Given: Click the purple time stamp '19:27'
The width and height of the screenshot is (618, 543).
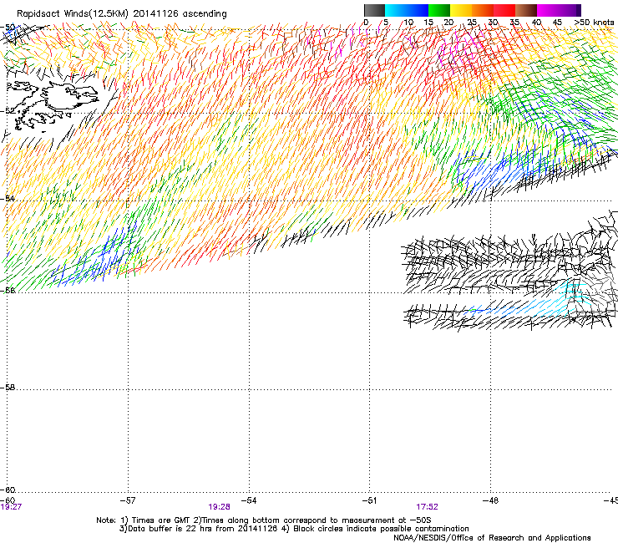Looking at the screenshot, I should click(11, 507).
